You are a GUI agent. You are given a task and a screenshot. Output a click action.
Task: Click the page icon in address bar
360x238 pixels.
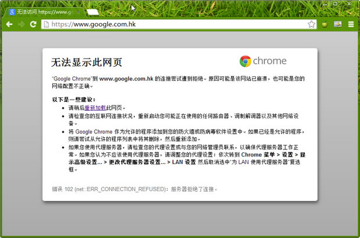[x=46, y=24]
